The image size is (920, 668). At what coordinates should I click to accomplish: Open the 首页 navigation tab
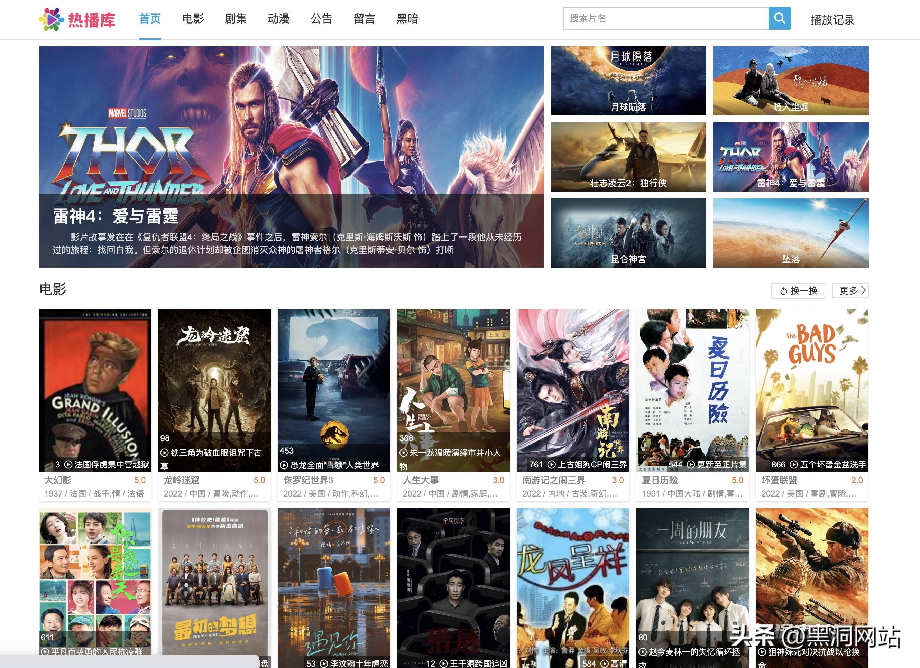click(150, 19)
